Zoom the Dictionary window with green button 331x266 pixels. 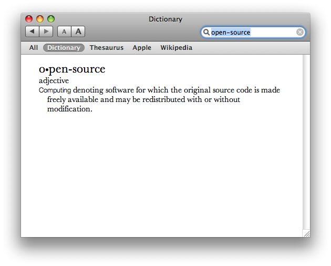pyautogui.click(x=51, y=19)
